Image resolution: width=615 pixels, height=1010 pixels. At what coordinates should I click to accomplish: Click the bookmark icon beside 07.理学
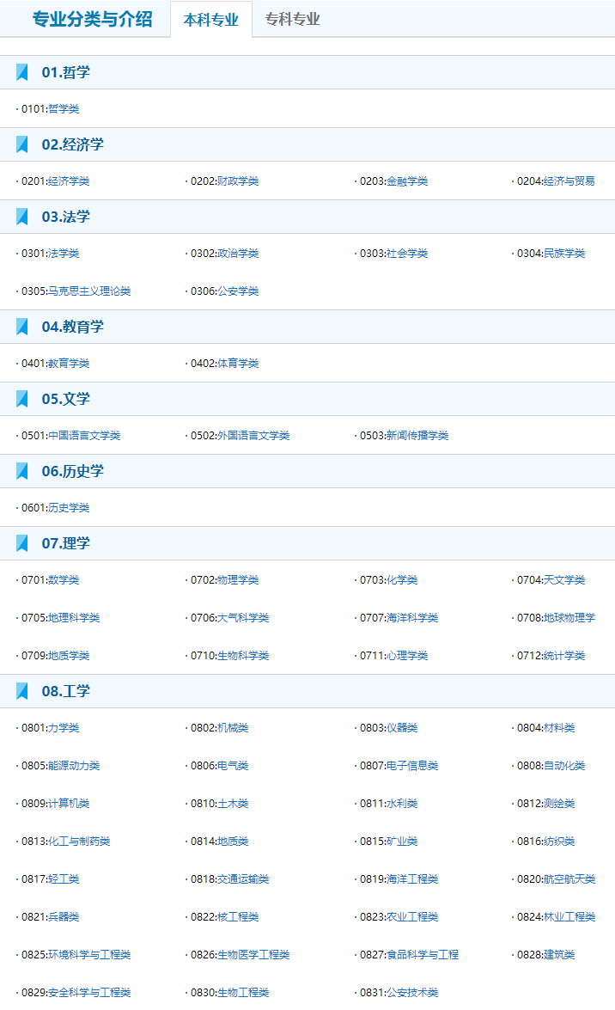coord(21,543)
